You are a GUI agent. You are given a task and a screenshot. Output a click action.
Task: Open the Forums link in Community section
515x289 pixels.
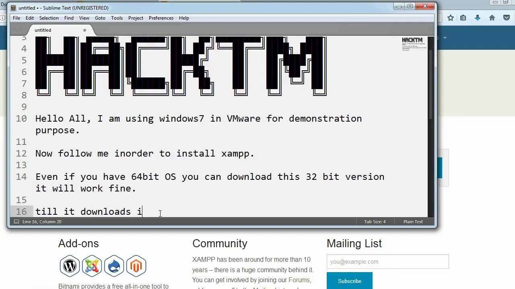(x=299, y=280)
